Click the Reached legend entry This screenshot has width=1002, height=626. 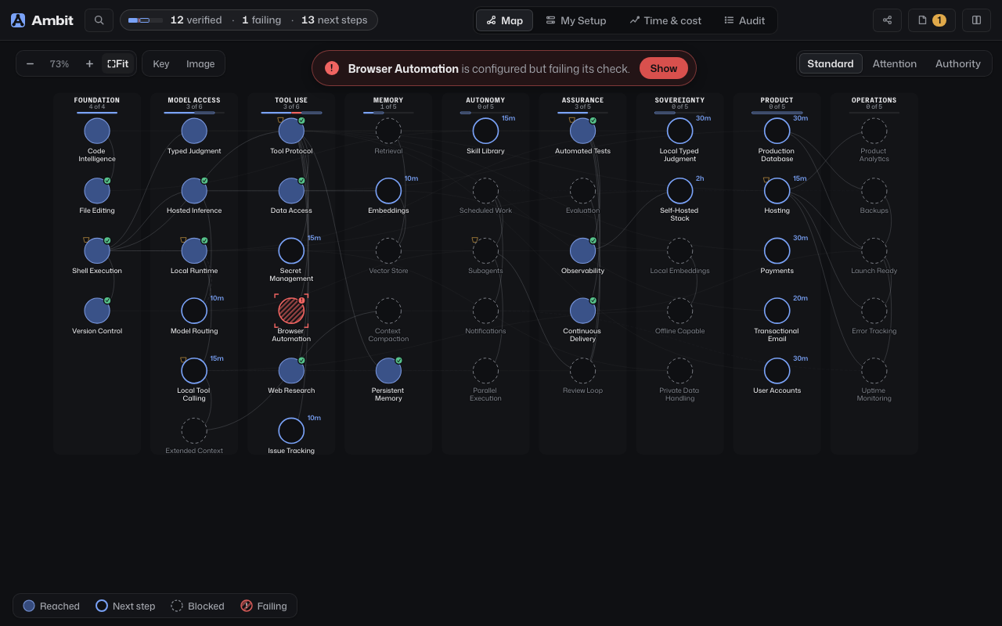tap(52, 606)
